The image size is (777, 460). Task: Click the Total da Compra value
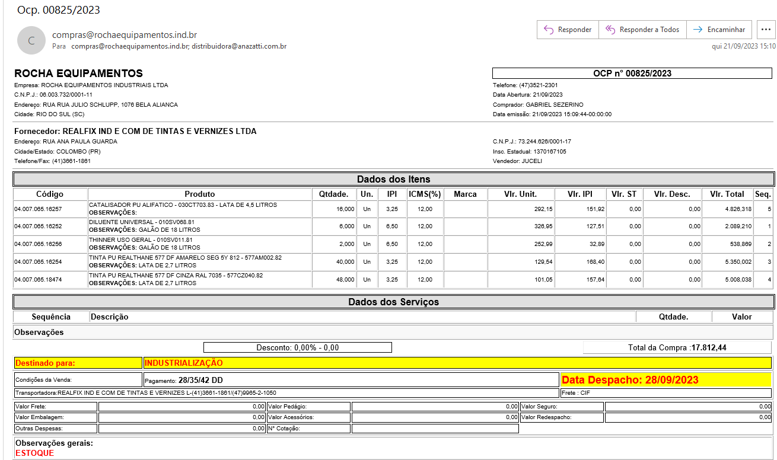click(x=708, y=347)
